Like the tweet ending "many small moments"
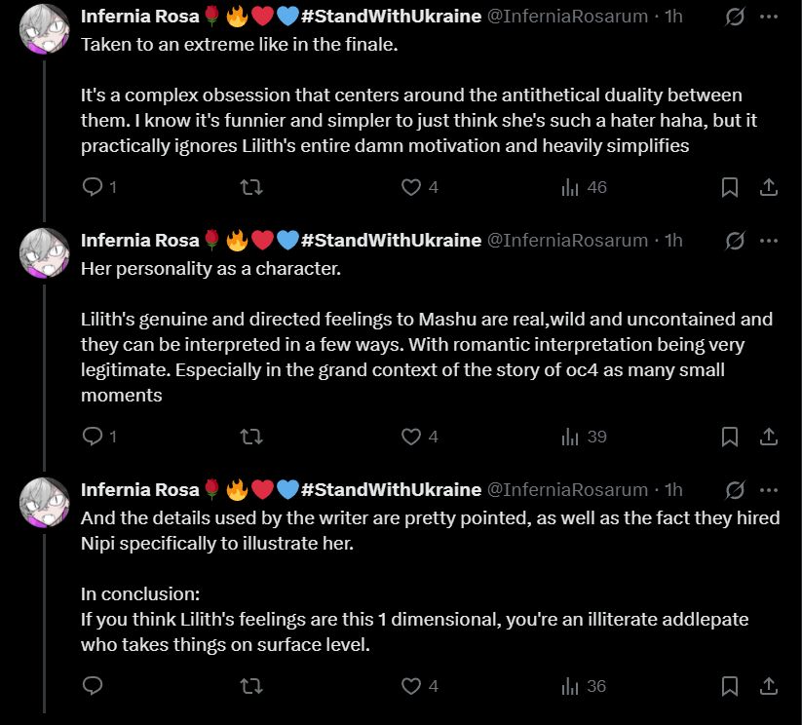This screenshot has width=802, height=725. [412, 437]
